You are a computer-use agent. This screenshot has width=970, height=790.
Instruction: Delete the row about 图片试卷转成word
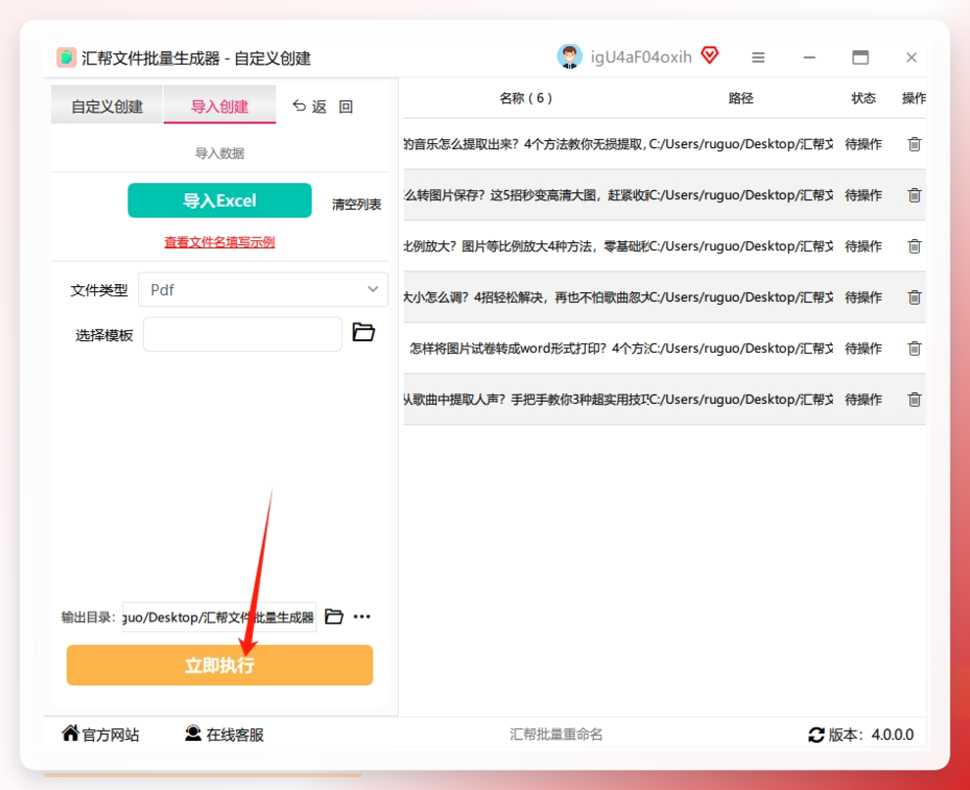914,348
